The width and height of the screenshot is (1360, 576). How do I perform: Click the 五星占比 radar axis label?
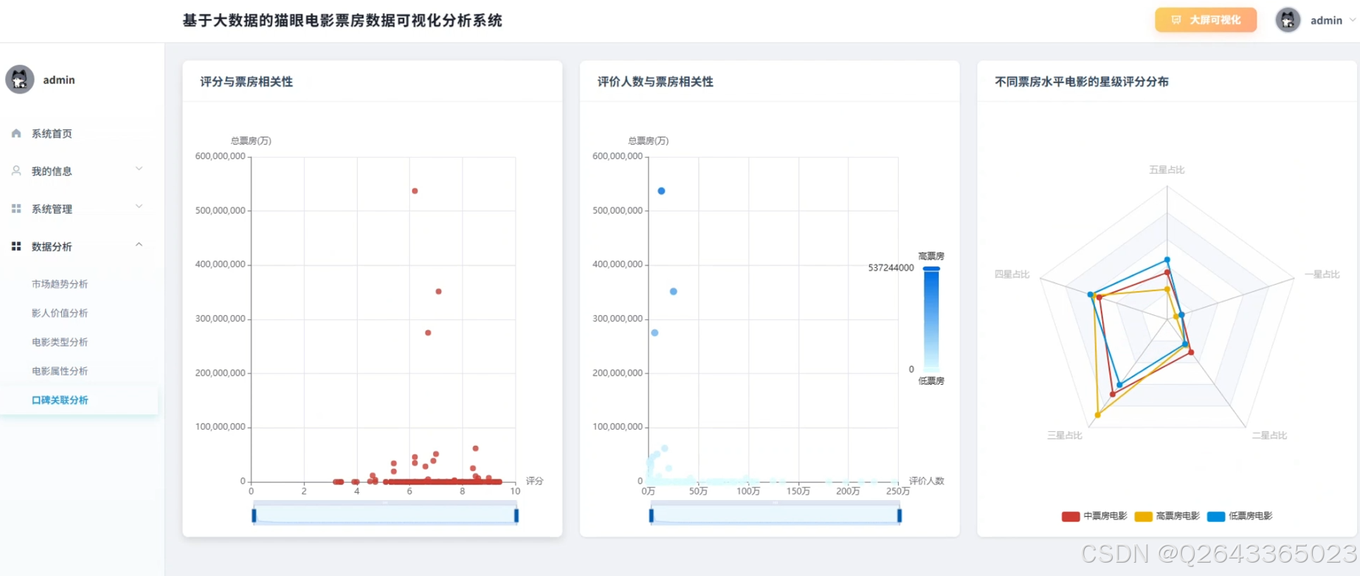[1167, 169]
